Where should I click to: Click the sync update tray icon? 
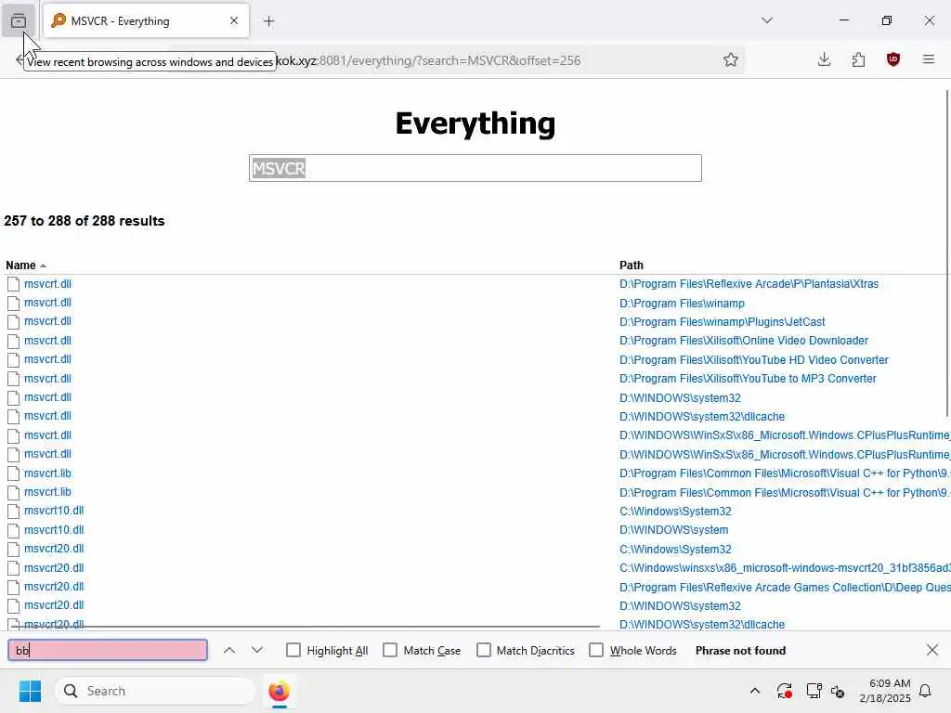784,691
